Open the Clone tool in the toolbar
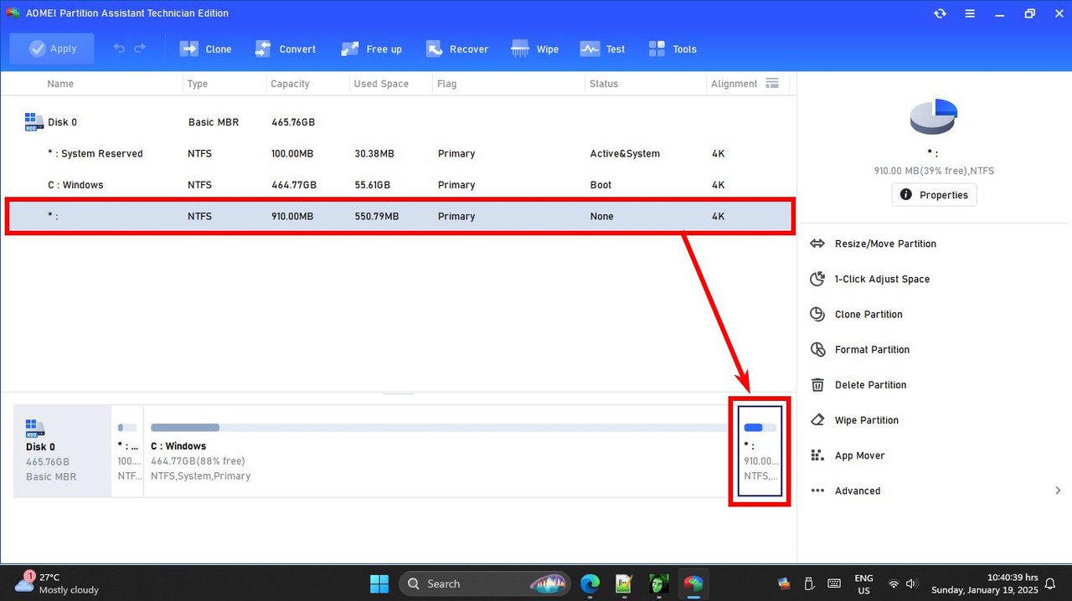The image size is (1072, 601). [x=205, y=49]
